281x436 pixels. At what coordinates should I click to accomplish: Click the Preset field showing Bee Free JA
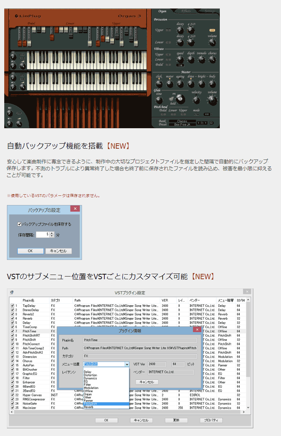(x=182, y=125)
